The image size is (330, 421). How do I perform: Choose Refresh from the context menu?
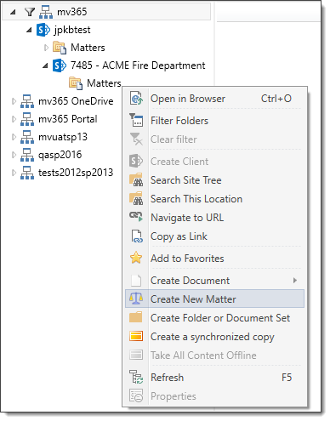(x=214, y=378)
